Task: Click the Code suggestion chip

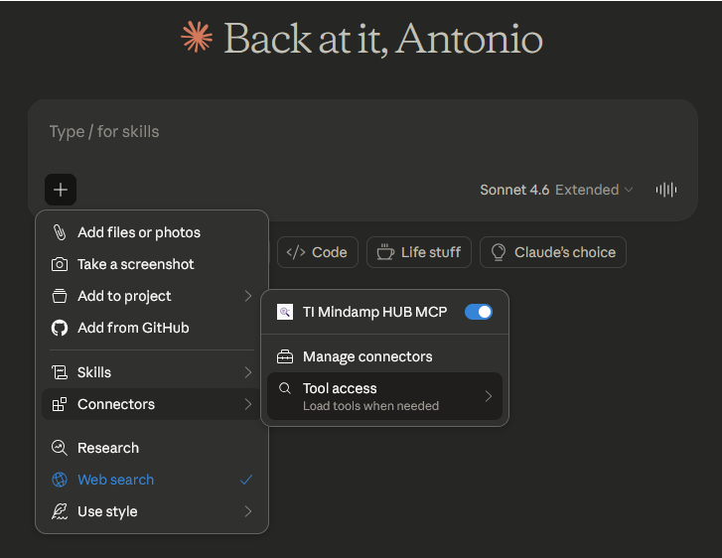Action: click(x=317, y=252)
